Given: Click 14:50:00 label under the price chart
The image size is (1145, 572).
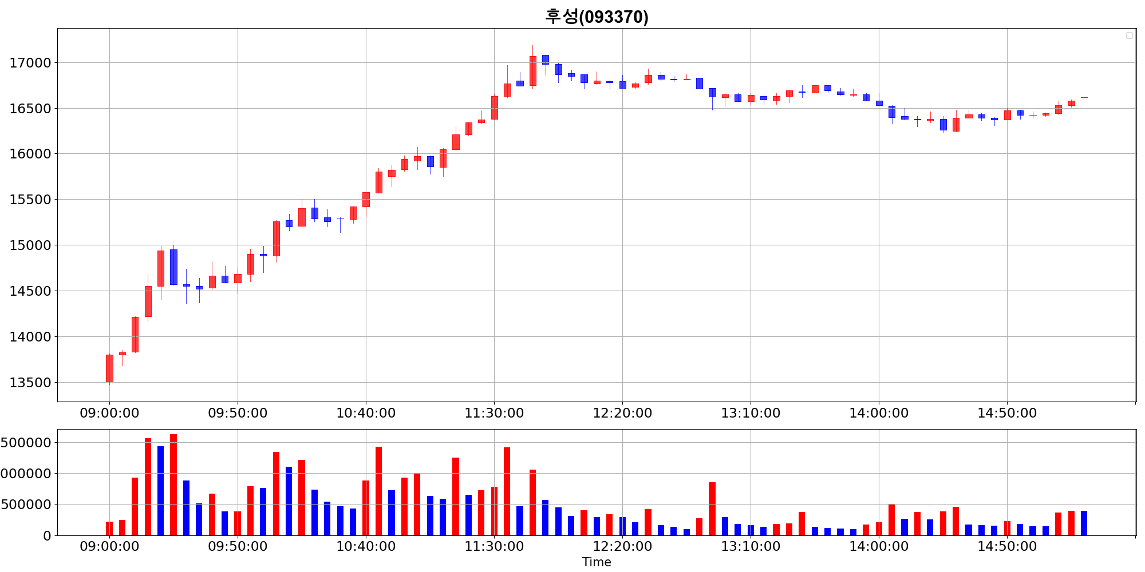Looking at the screenshot, I should pyautogui.click(x=1007, y=413).
